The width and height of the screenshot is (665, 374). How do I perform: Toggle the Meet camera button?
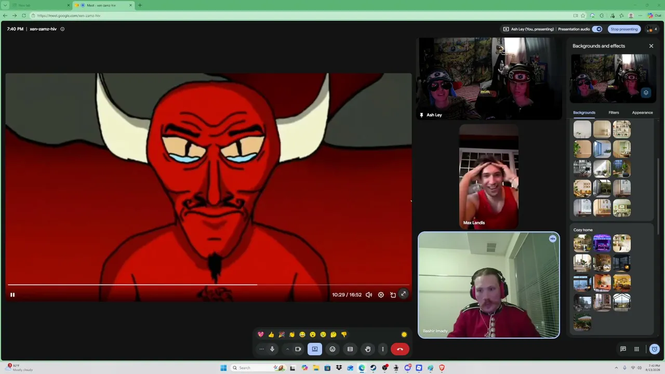[298, 349]
